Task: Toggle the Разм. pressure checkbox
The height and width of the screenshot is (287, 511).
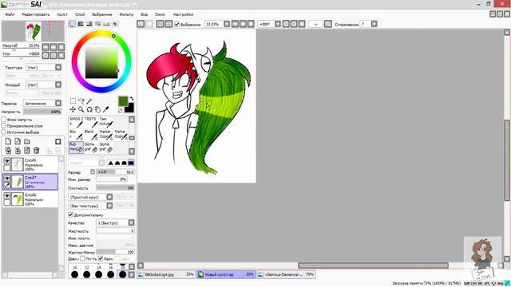Action: tap(101, 258)
